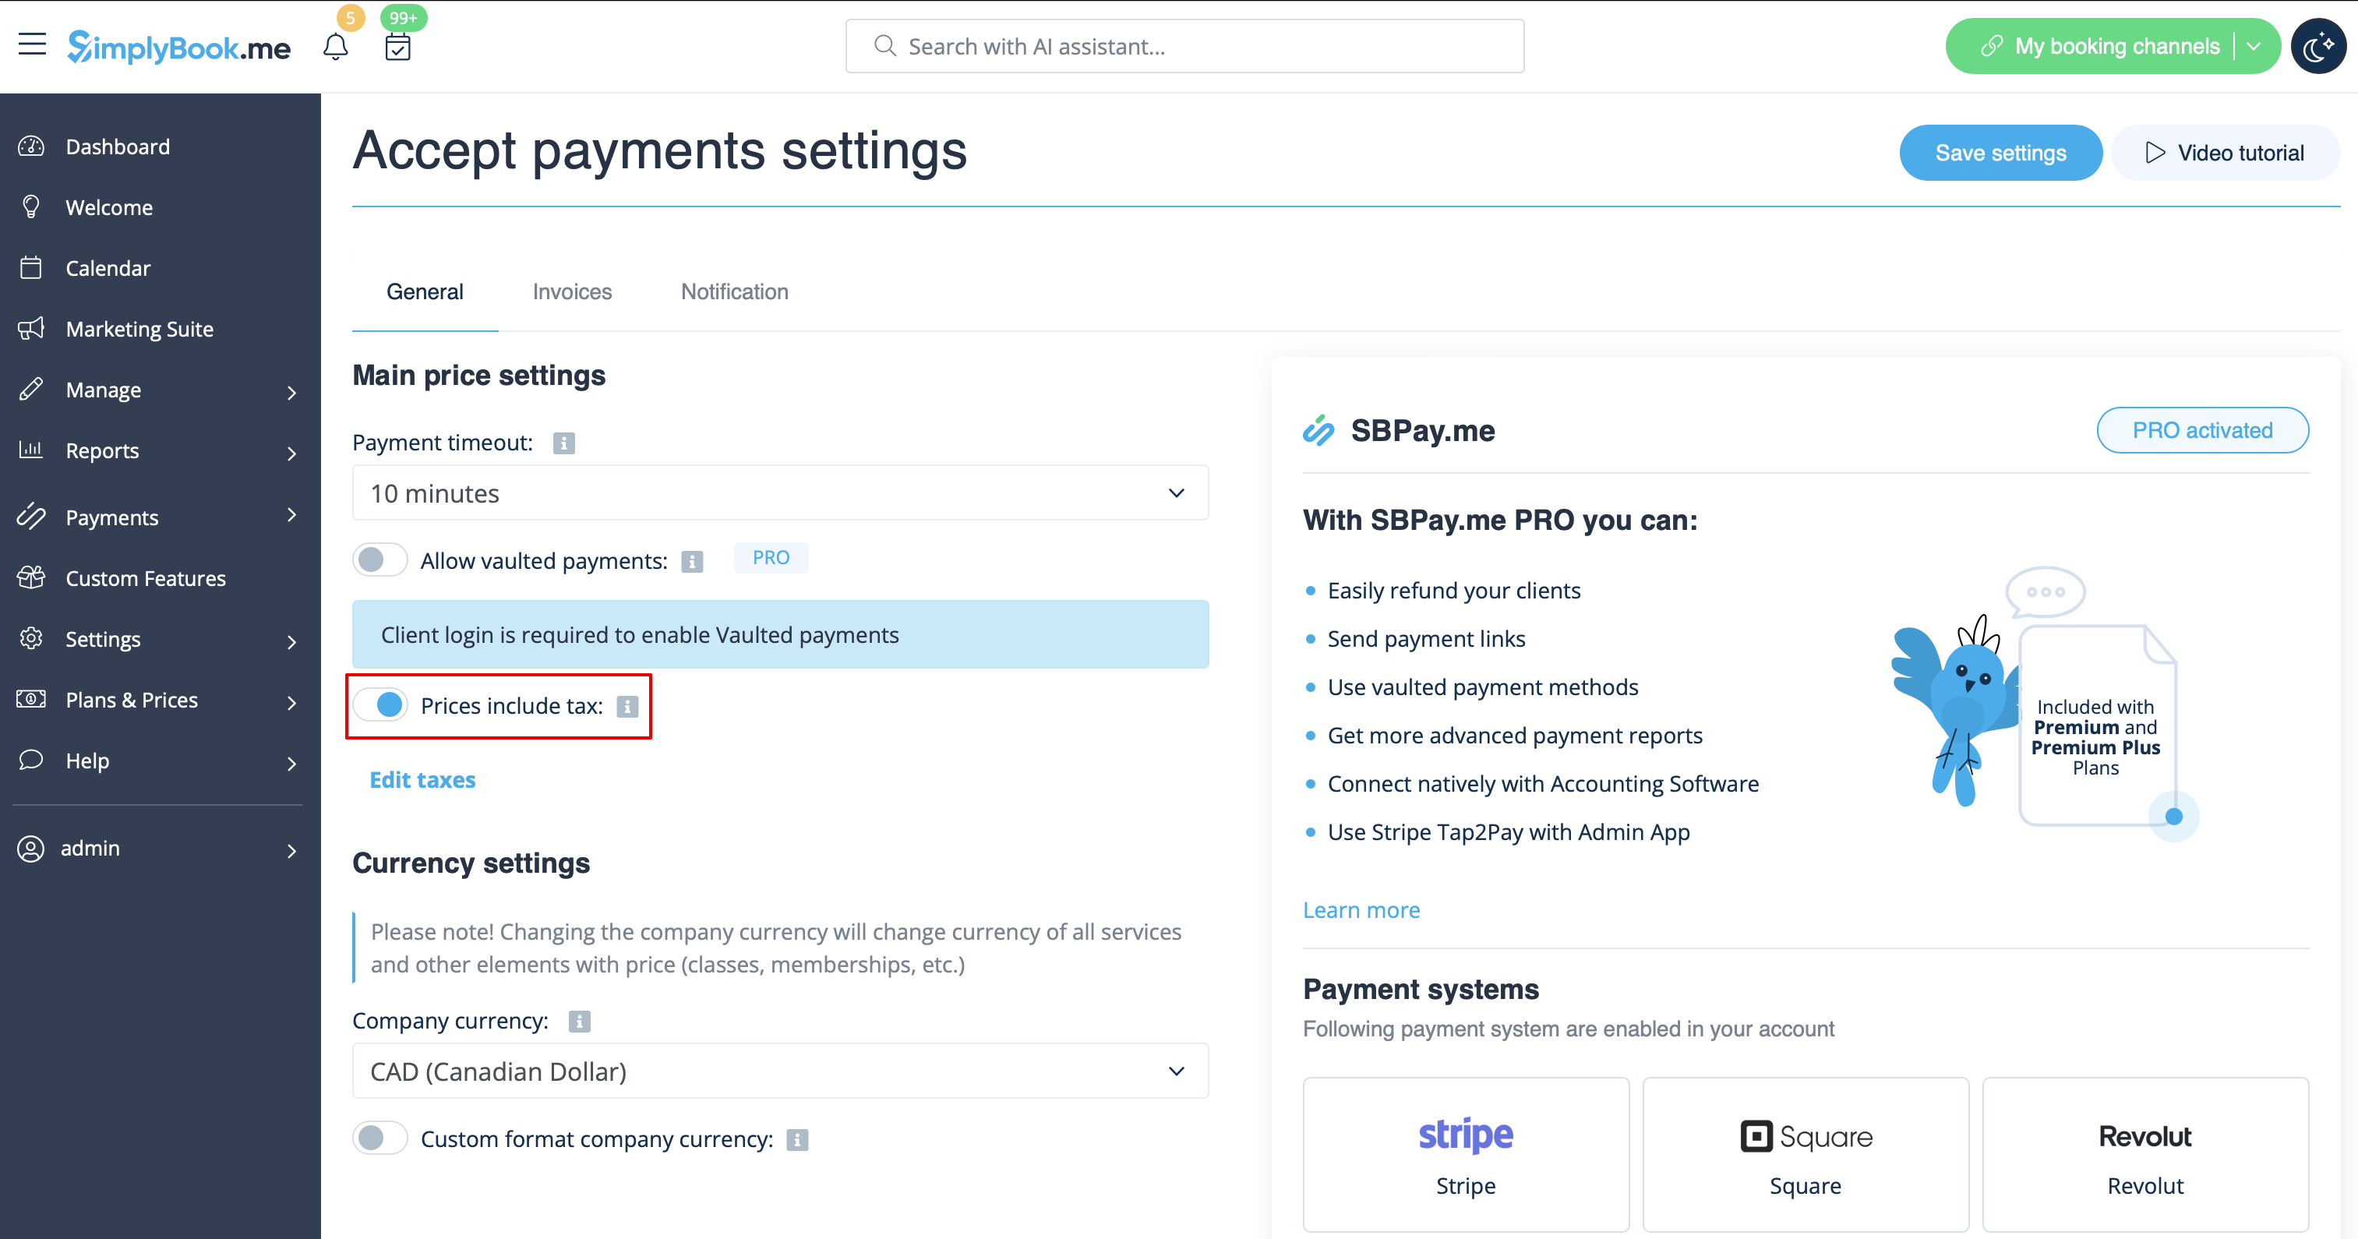Click info icon beside Prices include tax
Screen dimensions: 2358x1239
pos(627,707)
